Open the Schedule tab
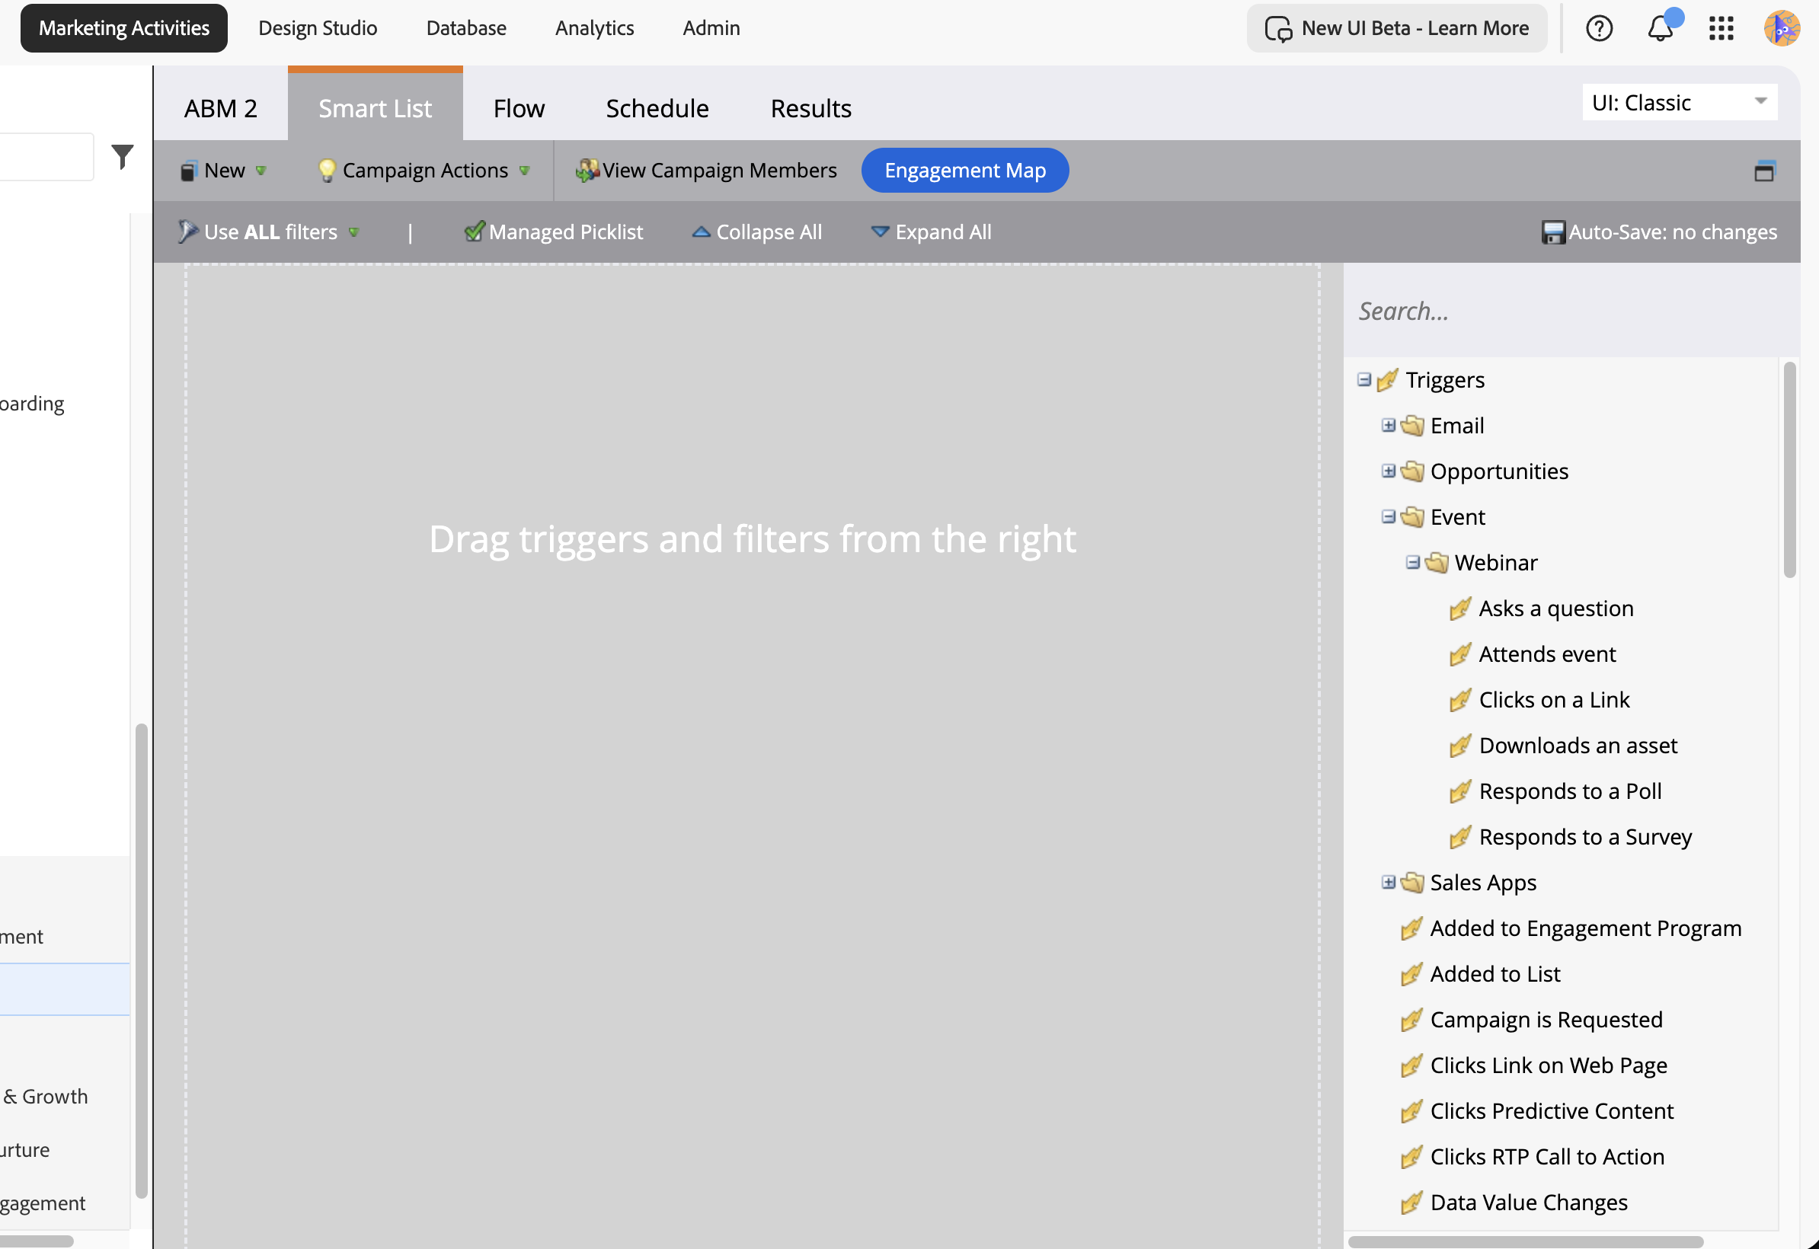Viewport: 1819px width, 1249px height. pyautogui.click(x=657, y=108)
